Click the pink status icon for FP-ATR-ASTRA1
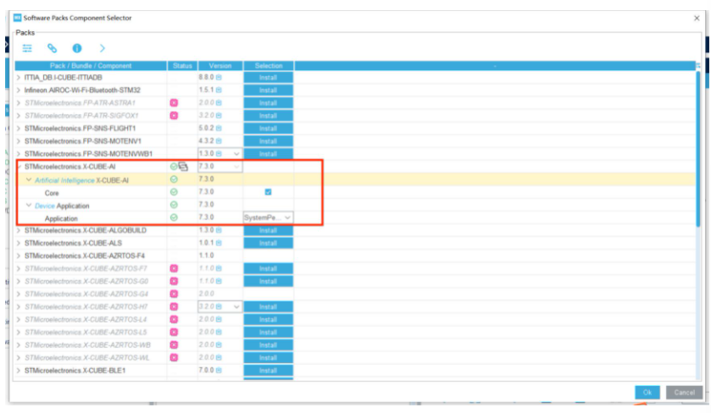Screen dimensions: 711x413 pos(174,102)
